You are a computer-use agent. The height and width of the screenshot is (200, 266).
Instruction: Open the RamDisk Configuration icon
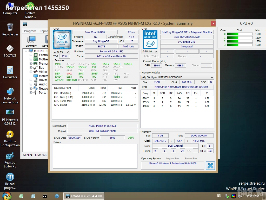(x=10, y=135)
